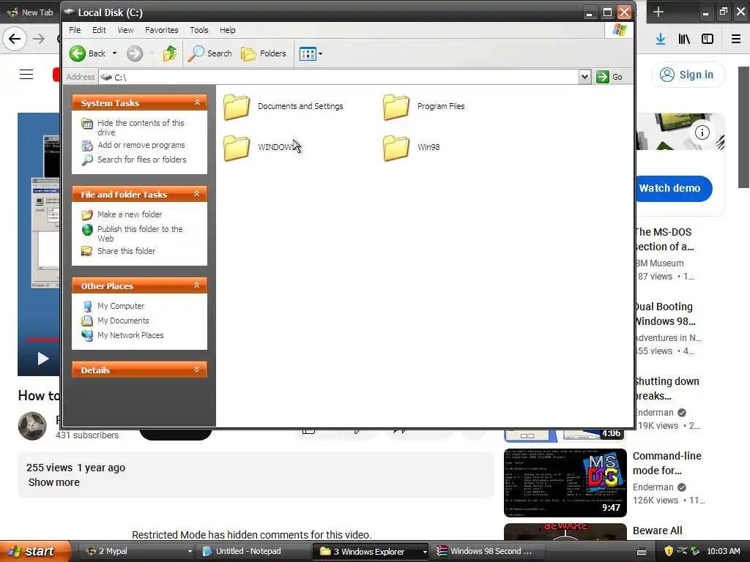The image size is (750, 562).
Task: Open a new browser tab with plus
Action: point(658,12)
